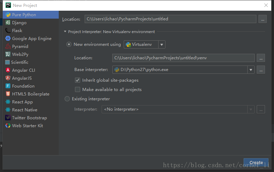
Task: Click the Create button
Action: tap(256, 163)
